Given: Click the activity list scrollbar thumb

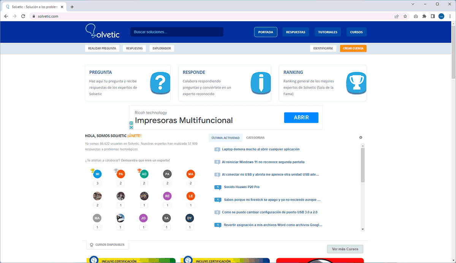Looking at the screenshot, I should coord(363,165).
